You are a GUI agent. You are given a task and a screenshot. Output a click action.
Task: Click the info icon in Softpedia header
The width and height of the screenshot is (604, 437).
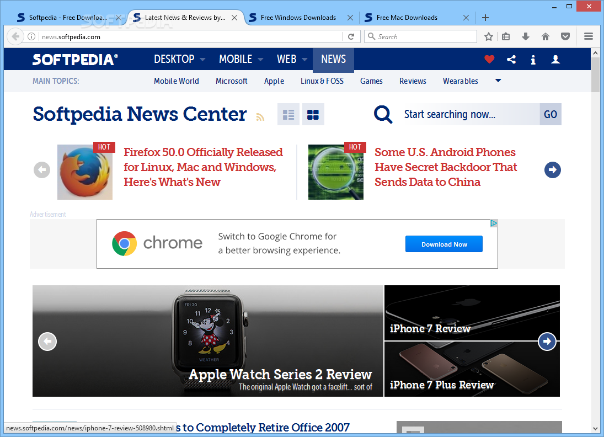click(x=533, y=60)
